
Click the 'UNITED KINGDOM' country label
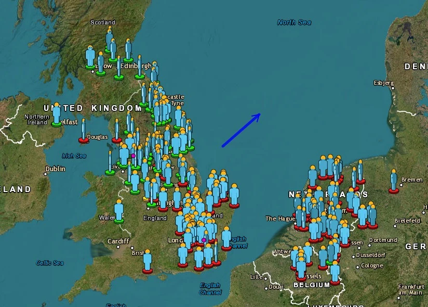[92, 108]
